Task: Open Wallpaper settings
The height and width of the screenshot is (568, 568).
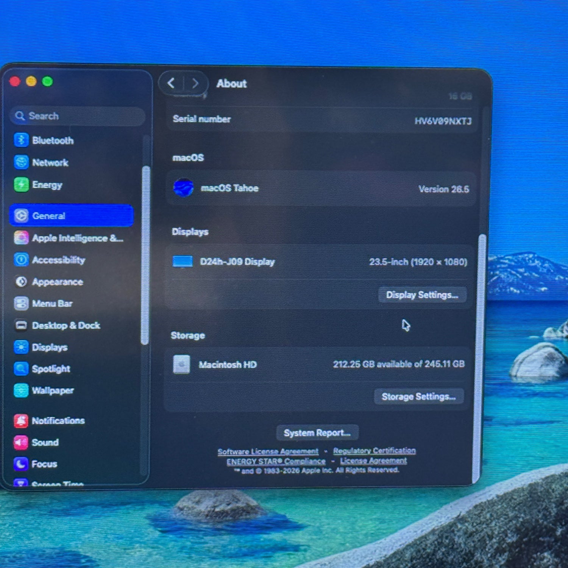Action: coord(72,390)
